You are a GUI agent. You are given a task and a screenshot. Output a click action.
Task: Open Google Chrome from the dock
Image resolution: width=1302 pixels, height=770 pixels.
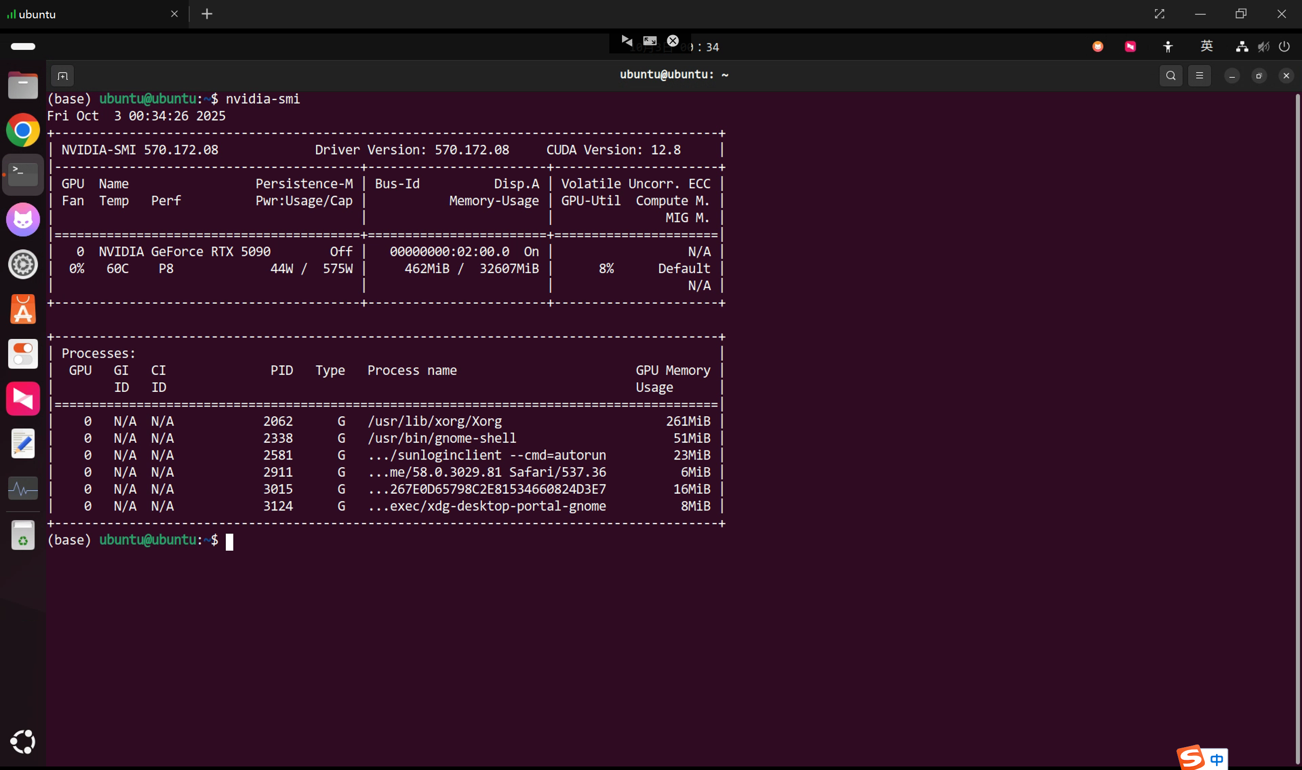(23, 130)
